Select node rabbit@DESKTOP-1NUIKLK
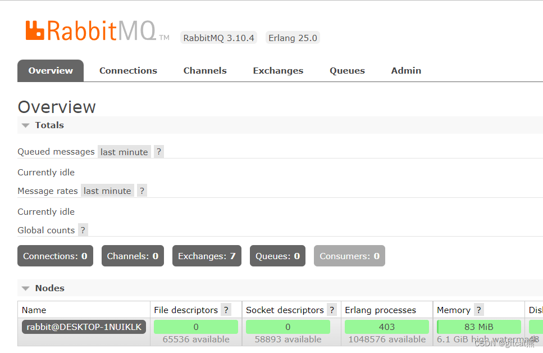Viewport: 543px width, 353px height. [x=83, y=327]
